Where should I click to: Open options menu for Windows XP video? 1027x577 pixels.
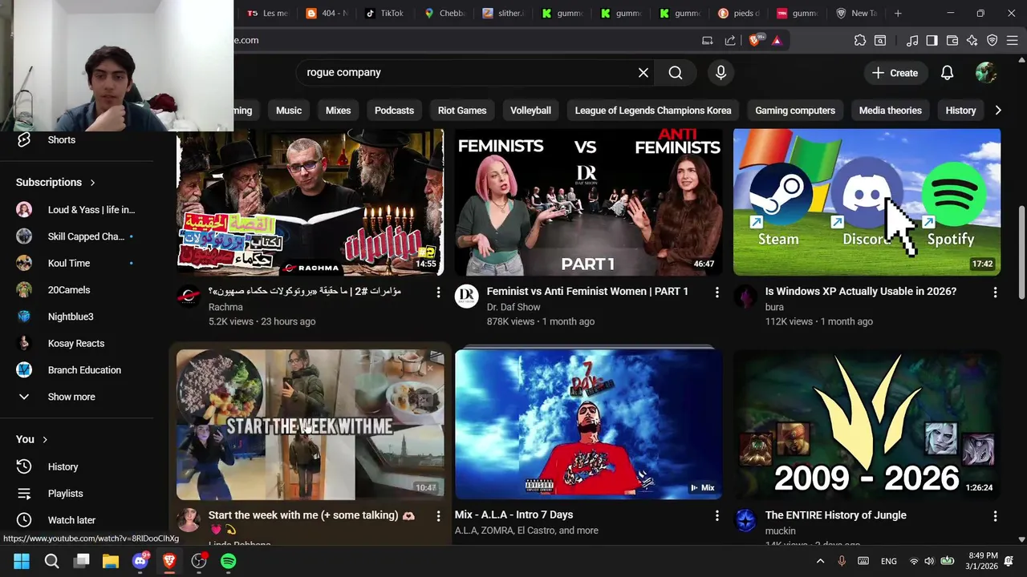(x=995, y=293)
